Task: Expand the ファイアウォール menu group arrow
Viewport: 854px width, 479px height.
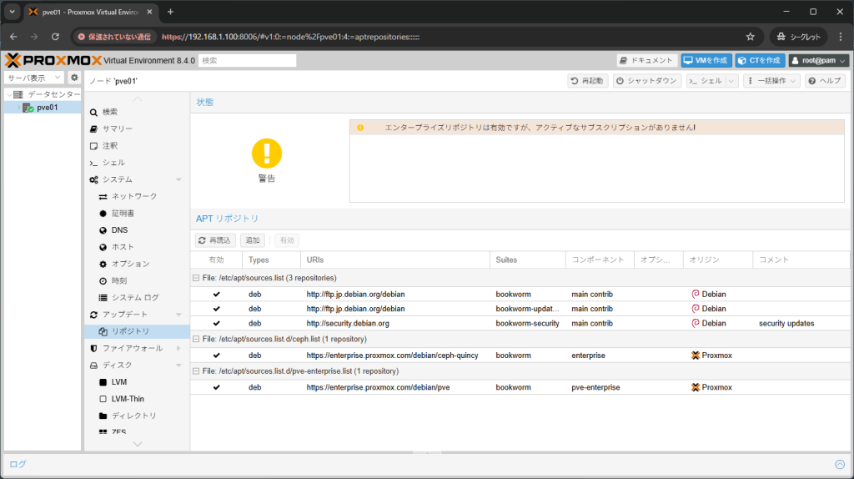Action: pyautogui.click(x=178, y=348)
